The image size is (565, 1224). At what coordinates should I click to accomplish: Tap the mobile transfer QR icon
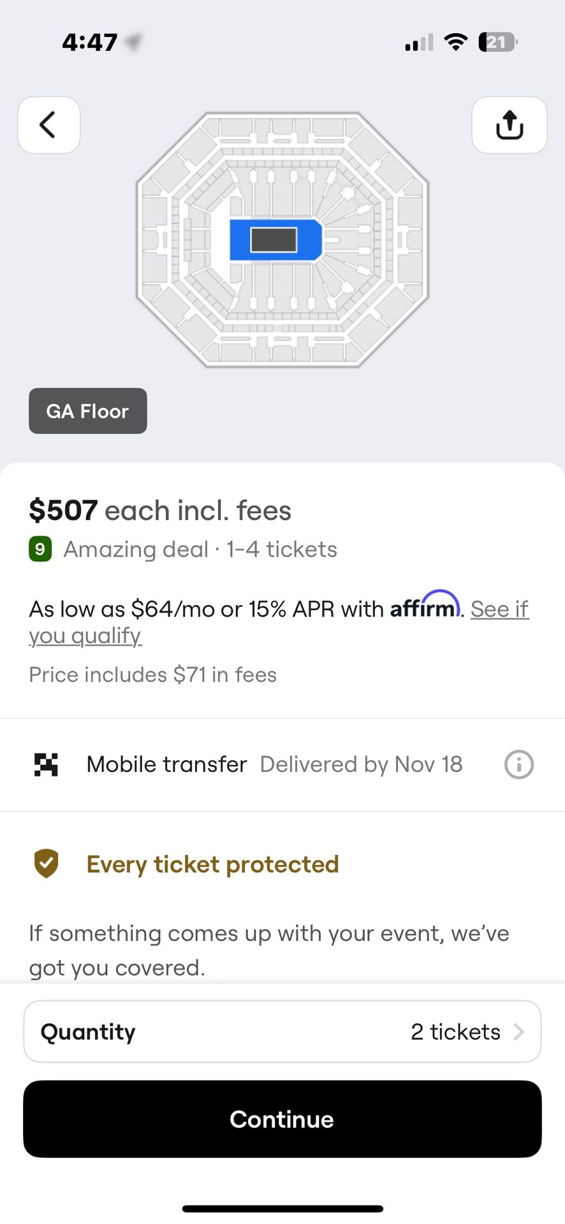tap(46, 764)
